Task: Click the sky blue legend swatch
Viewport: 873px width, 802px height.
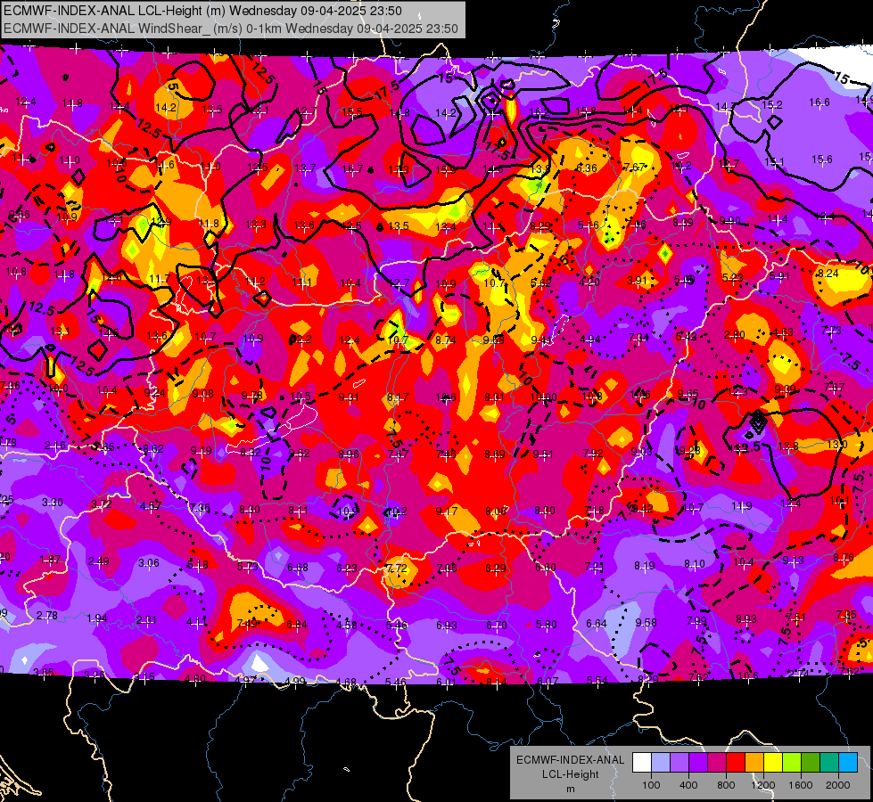Action: click(848, 762)
